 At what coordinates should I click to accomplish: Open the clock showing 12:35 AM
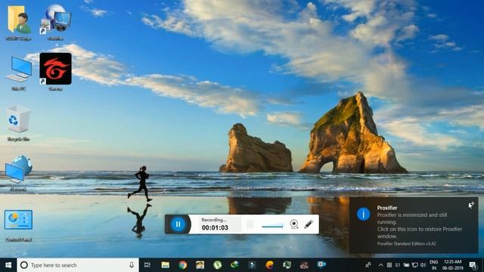452,265
